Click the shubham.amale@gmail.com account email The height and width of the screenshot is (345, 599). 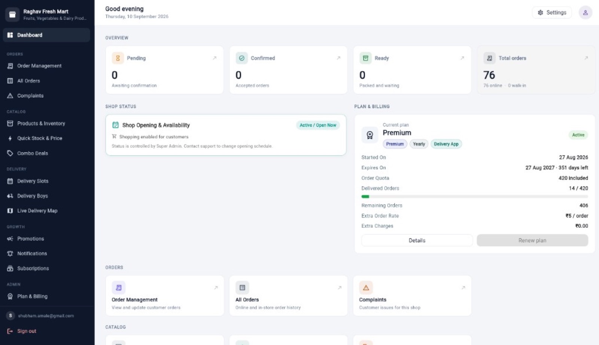coord(46,316)
